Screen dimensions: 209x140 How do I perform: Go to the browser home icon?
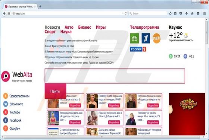(x=192, y=13)
